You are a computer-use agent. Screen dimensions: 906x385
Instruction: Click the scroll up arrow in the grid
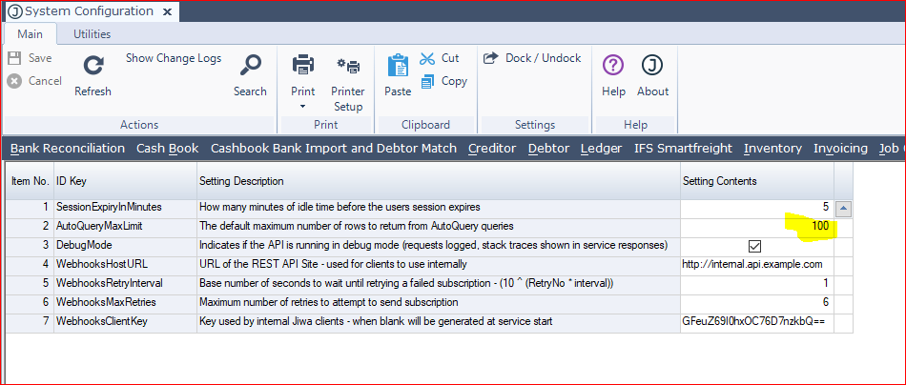pyautogui.click(x=843, y=208)
